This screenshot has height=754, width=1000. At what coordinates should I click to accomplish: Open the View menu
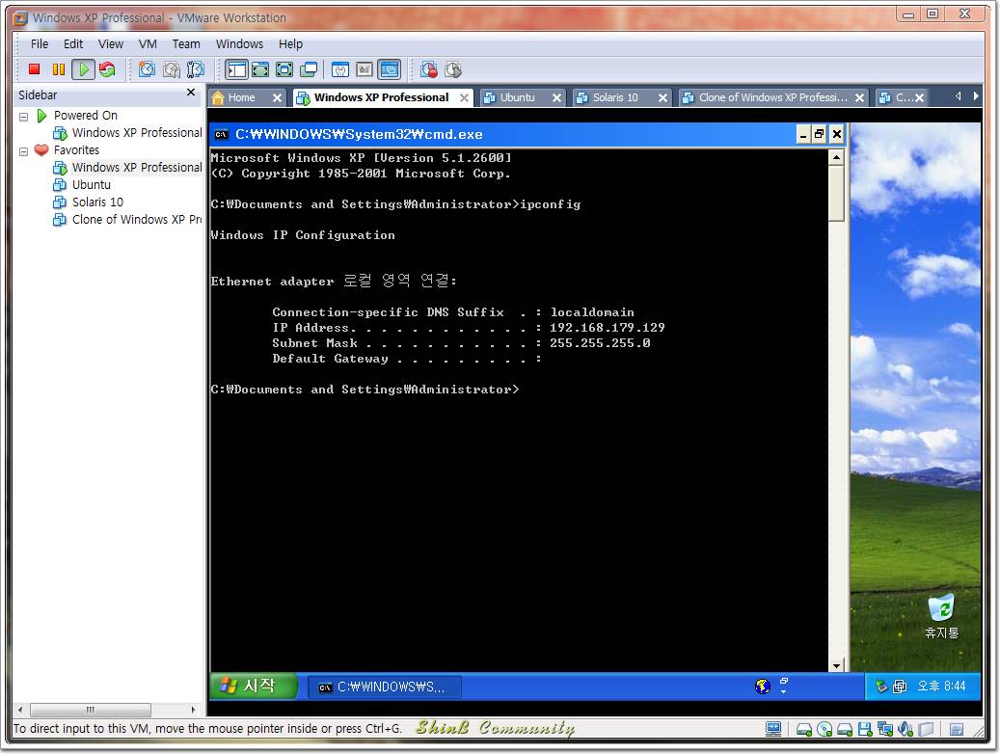click(x=110, y=44)
